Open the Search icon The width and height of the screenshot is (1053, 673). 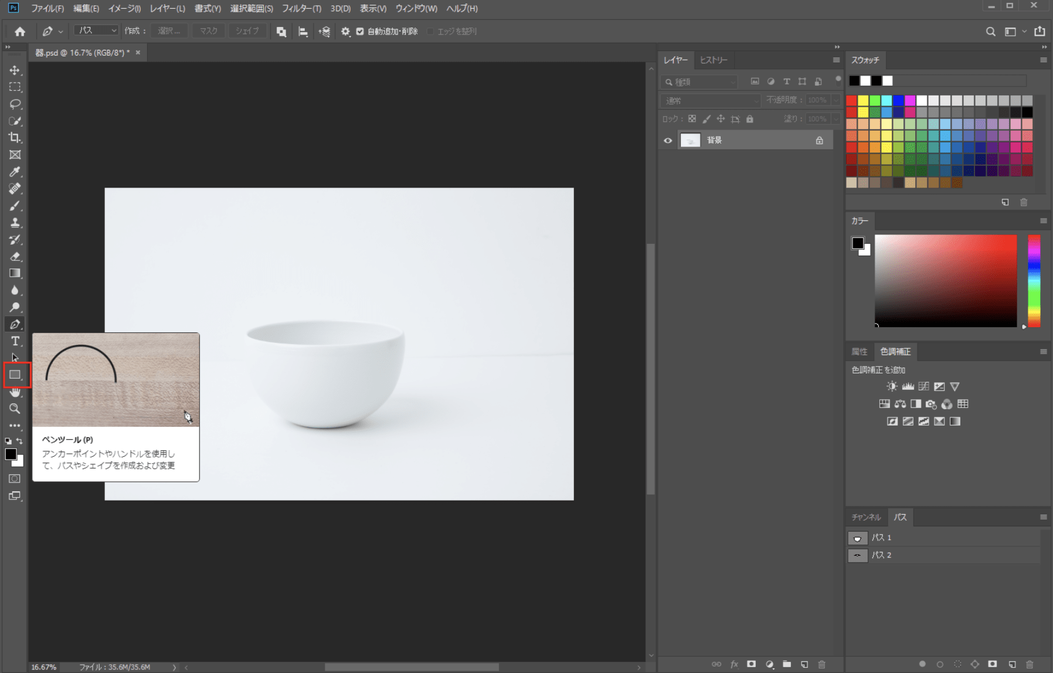(x=990, y=32)
